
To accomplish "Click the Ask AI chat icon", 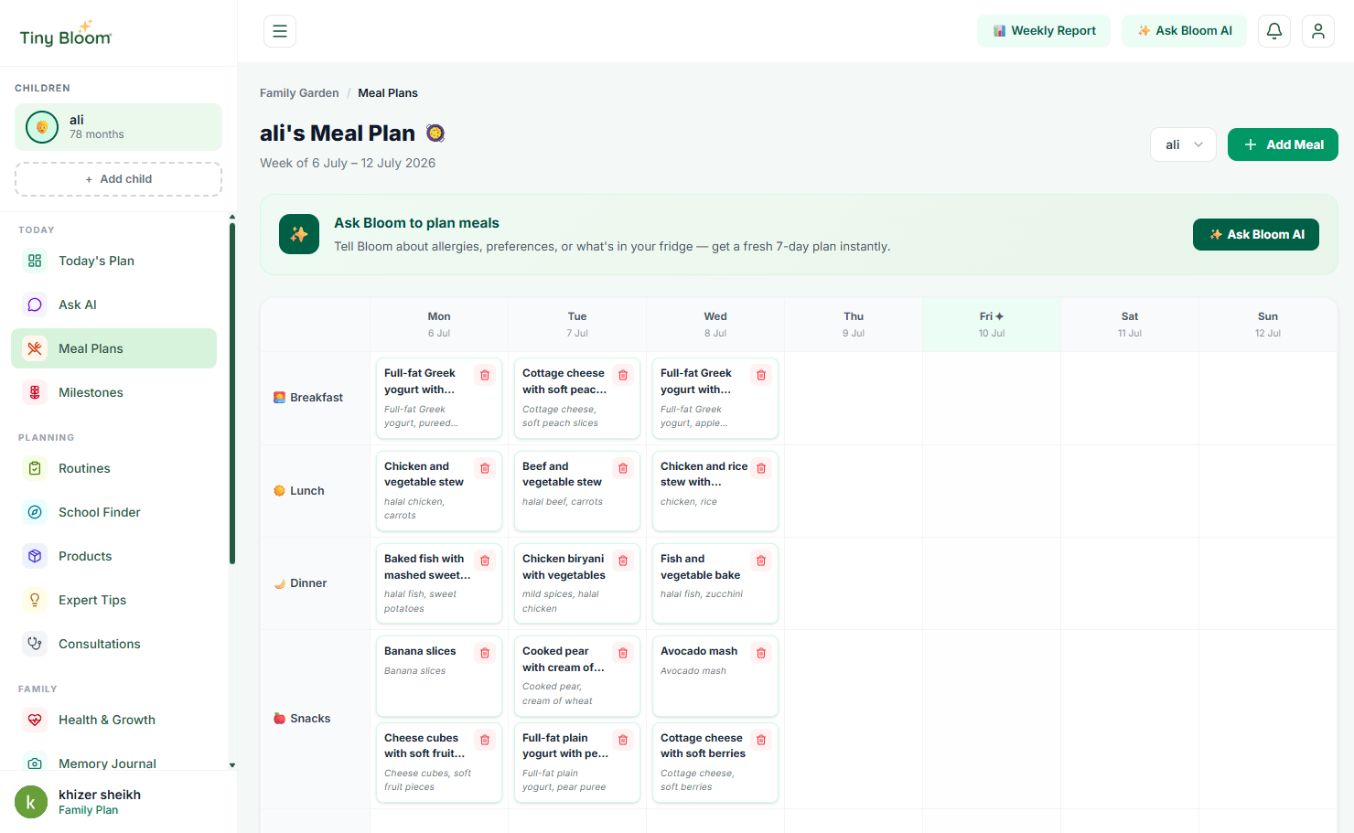I will tap(35, 304).
